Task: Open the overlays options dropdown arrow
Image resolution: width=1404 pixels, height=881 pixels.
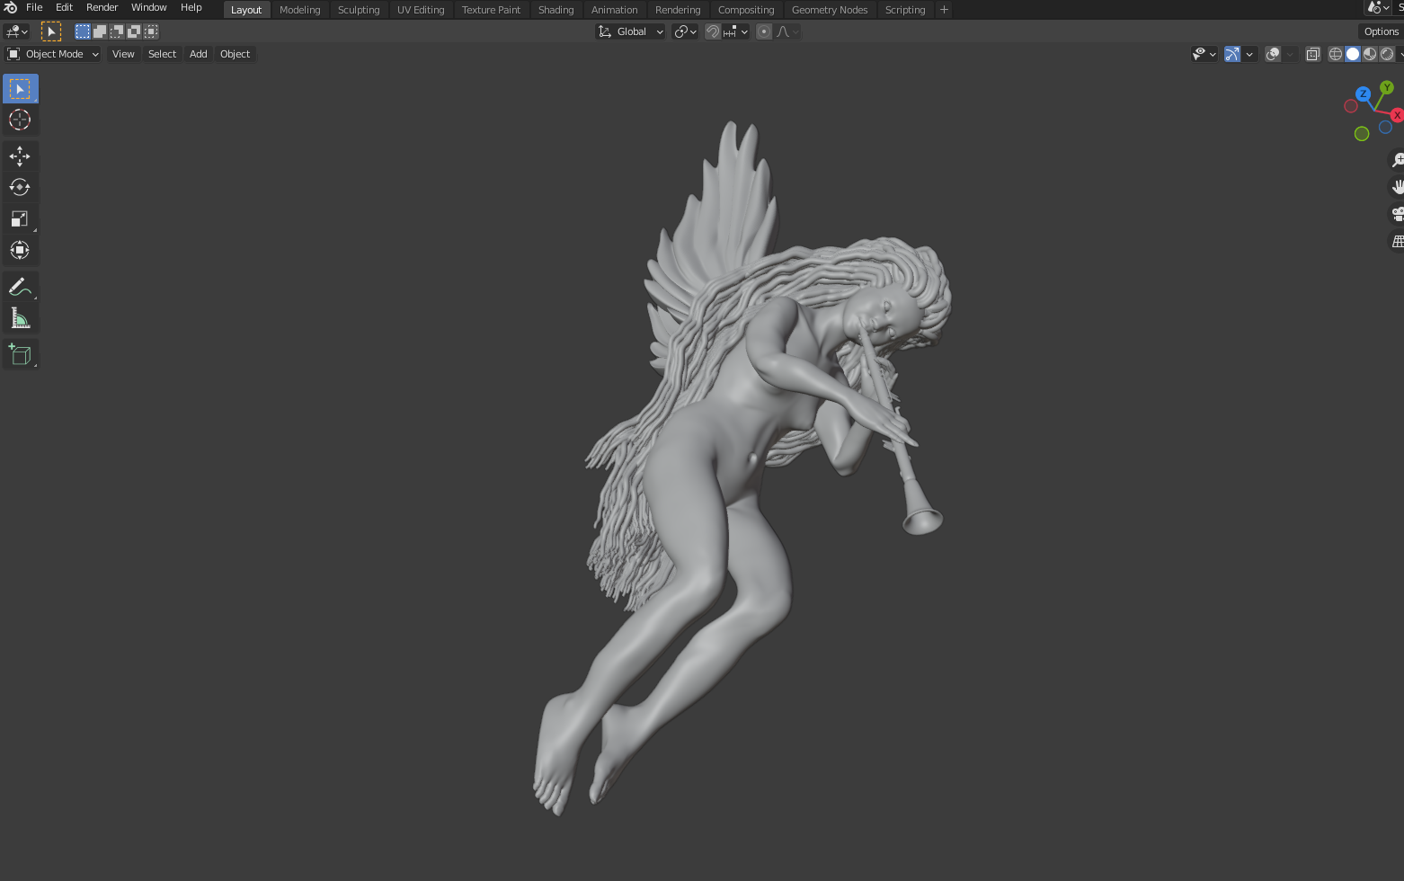Action: (x=1290, y=54)
